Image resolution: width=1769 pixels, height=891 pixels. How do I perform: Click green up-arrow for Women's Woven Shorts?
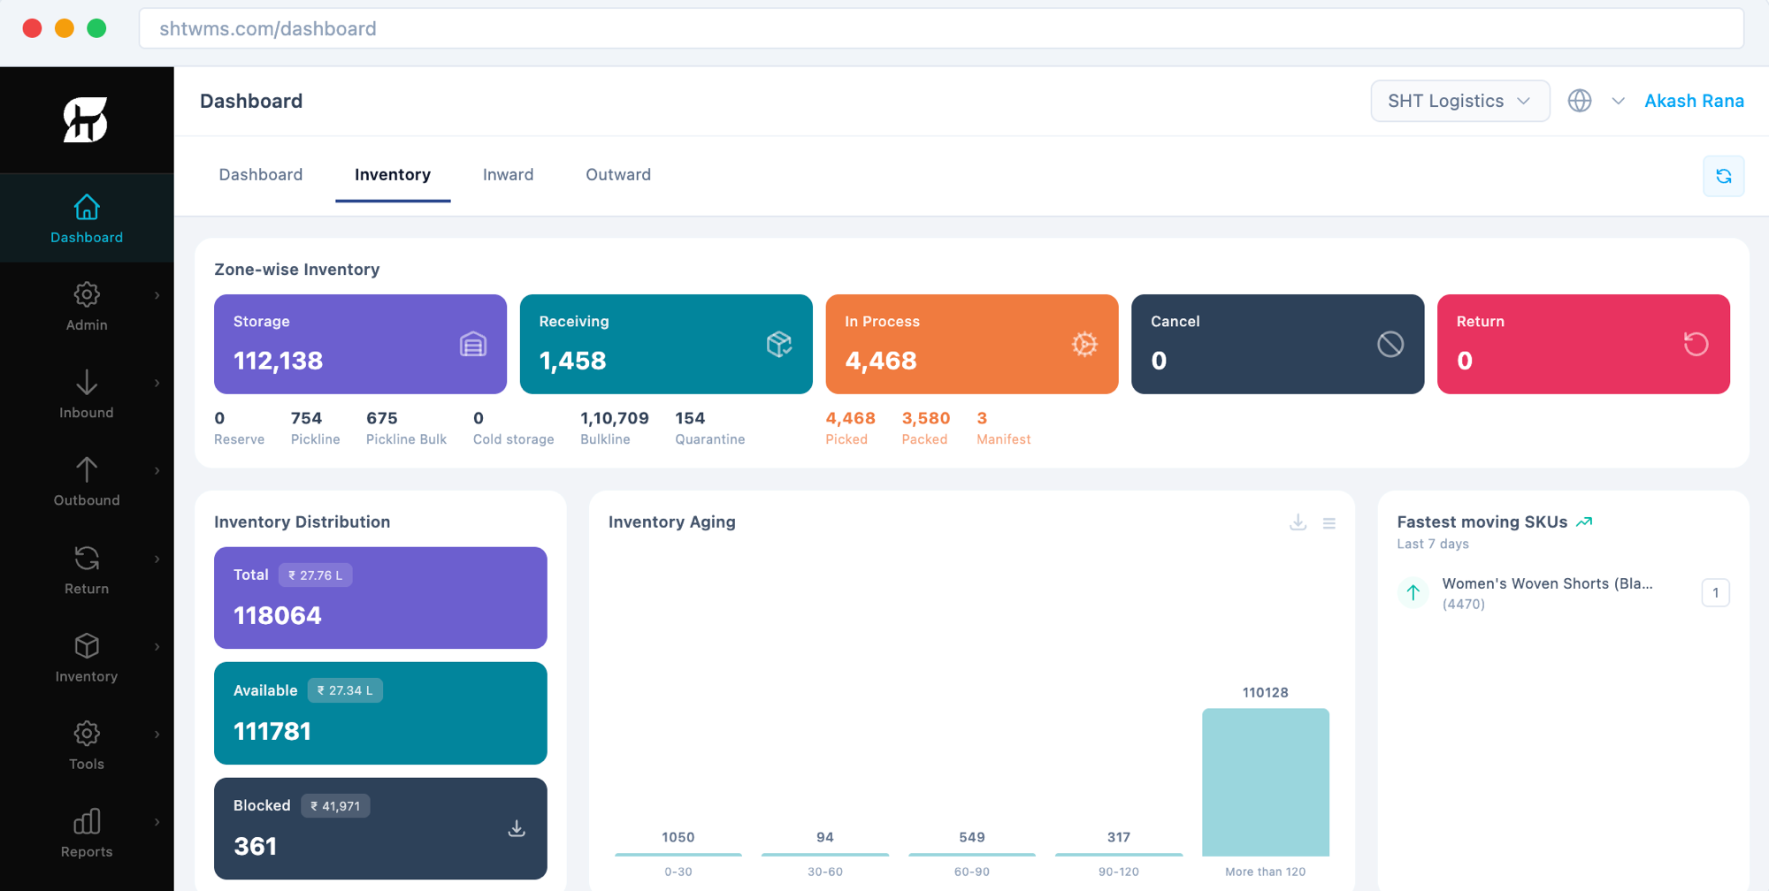click(x=1413, y=592)
